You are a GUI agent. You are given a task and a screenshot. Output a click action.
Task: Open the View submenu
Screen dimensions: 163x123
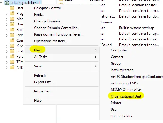[62, 66]
